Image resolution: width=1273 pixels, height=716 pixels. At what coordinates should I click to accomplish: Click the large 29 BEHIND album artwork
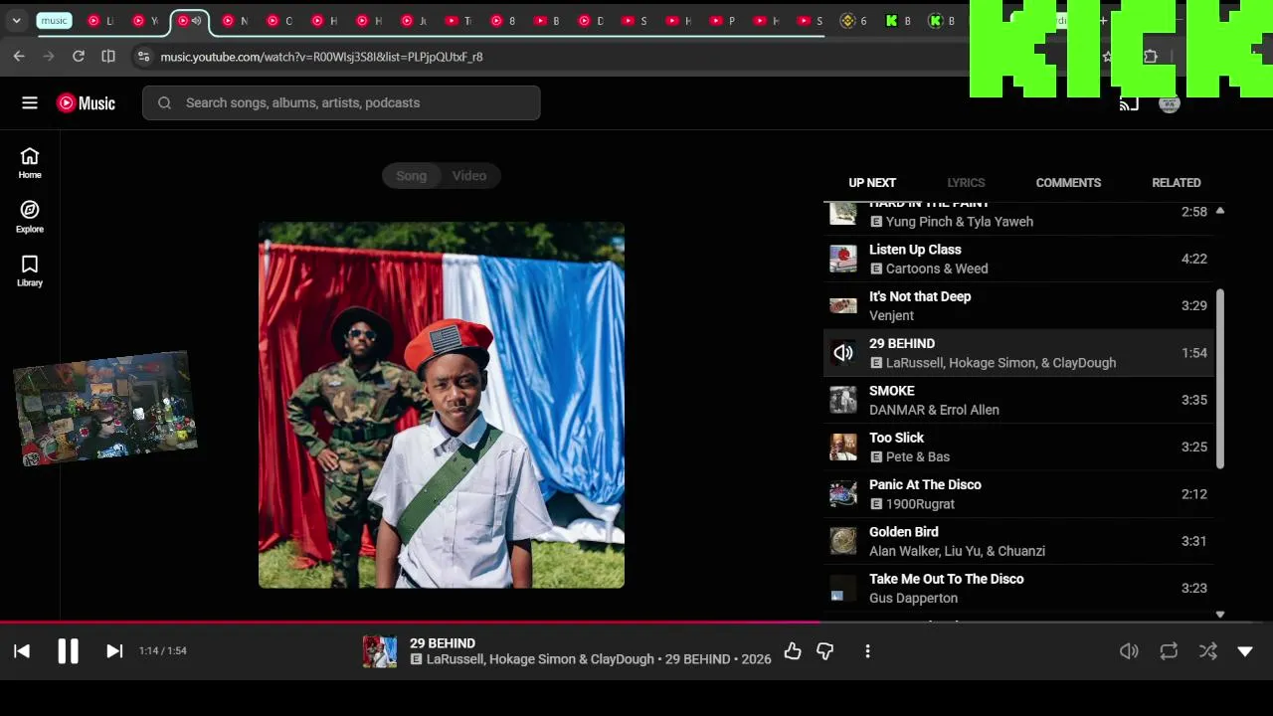(442, 405)
